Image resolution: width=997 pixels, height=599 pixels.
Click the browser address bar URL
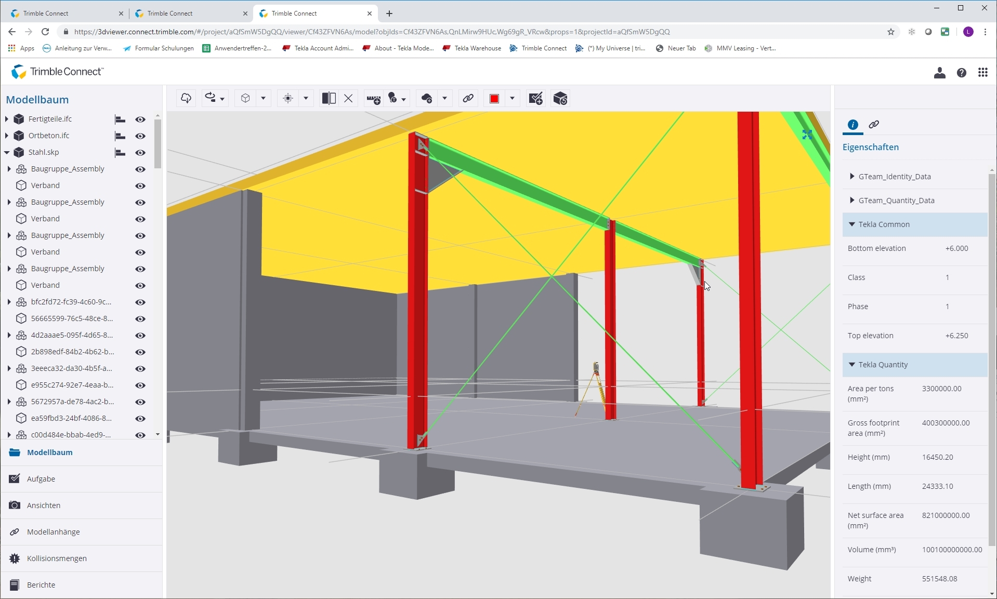[372, 32]
